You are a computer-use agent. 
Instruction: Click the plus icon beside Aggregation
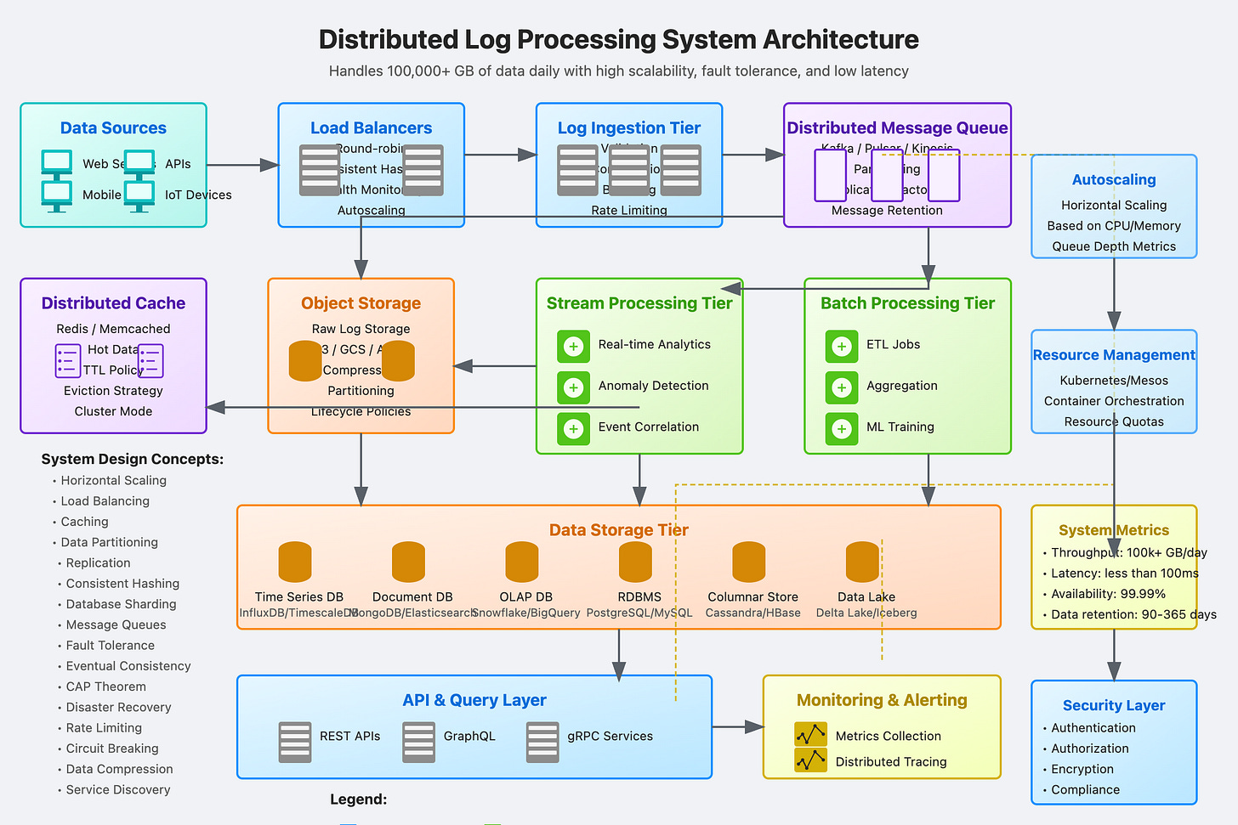click(x=842, y=387)
